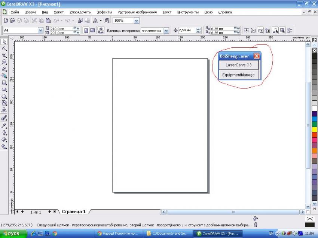
Task: Pick the Ellipse tool
Action: pyautogui.click(x=4, y=90)
